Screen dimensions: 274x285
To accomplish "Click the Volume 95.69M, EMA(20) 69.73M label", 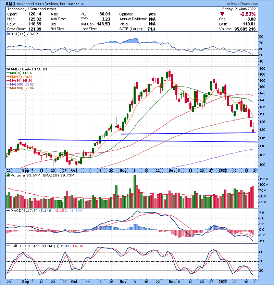I will coord(42,175).
